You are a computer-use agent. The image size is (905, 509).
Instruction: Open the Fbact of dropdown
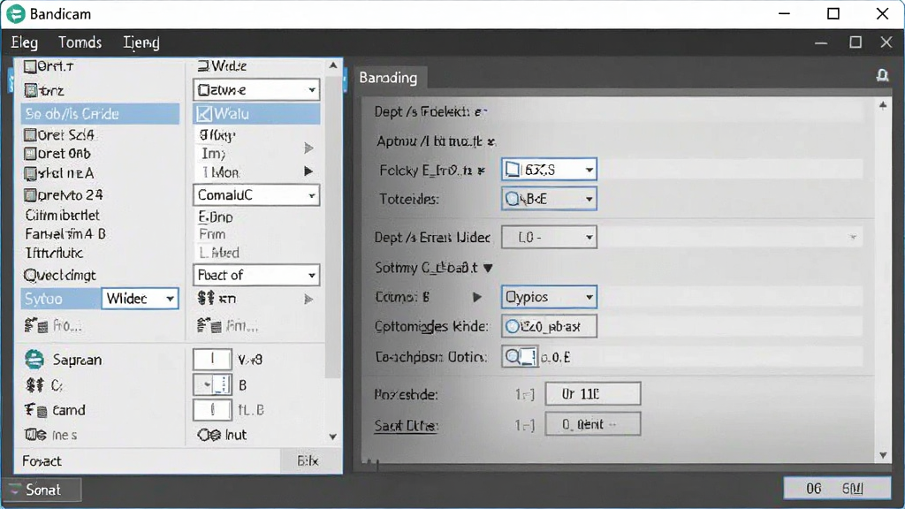click(256, 276)
